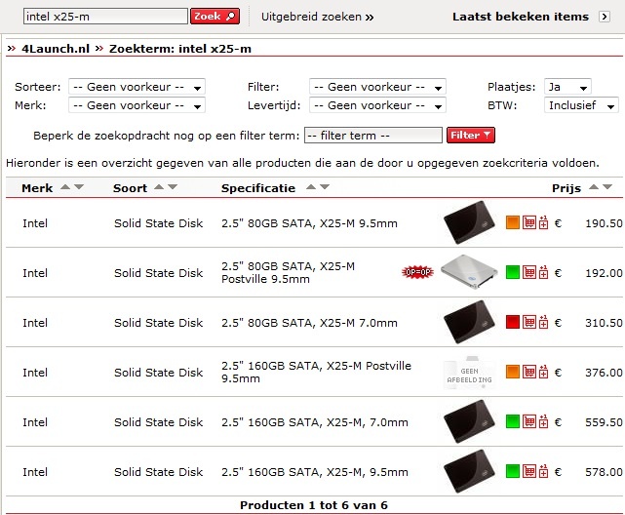625x515 pixels.
Task: Sort Soort column descending
Action: [173, 187]
